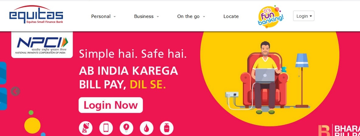Screen dimensions: 360x136
Task: Open the On the go dropdown
Action: tap(191, 16)
